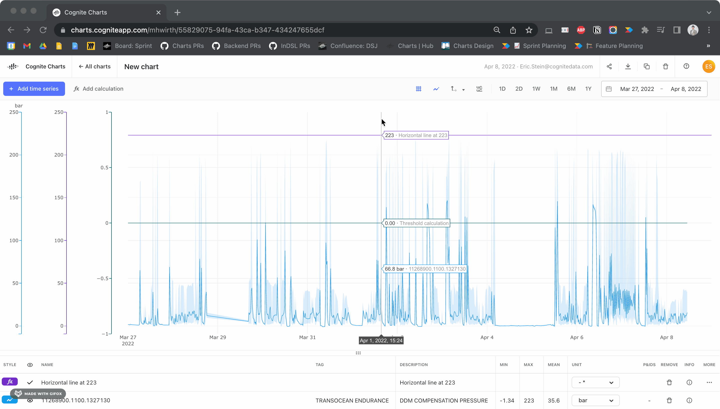Click Add time series button
This screenshot has width=720, height=409.
click(34, 89)
